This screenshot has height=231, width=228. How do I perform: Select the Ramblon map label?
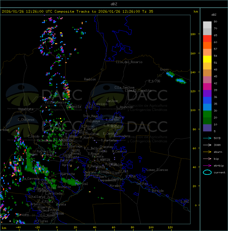coord(90,79)
